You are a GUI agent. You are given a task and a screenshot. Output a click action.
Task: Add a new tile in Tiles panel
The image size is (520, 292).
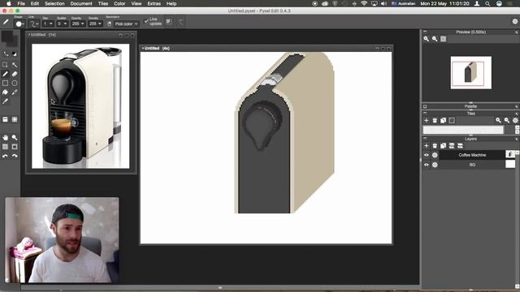pos(427,121)
